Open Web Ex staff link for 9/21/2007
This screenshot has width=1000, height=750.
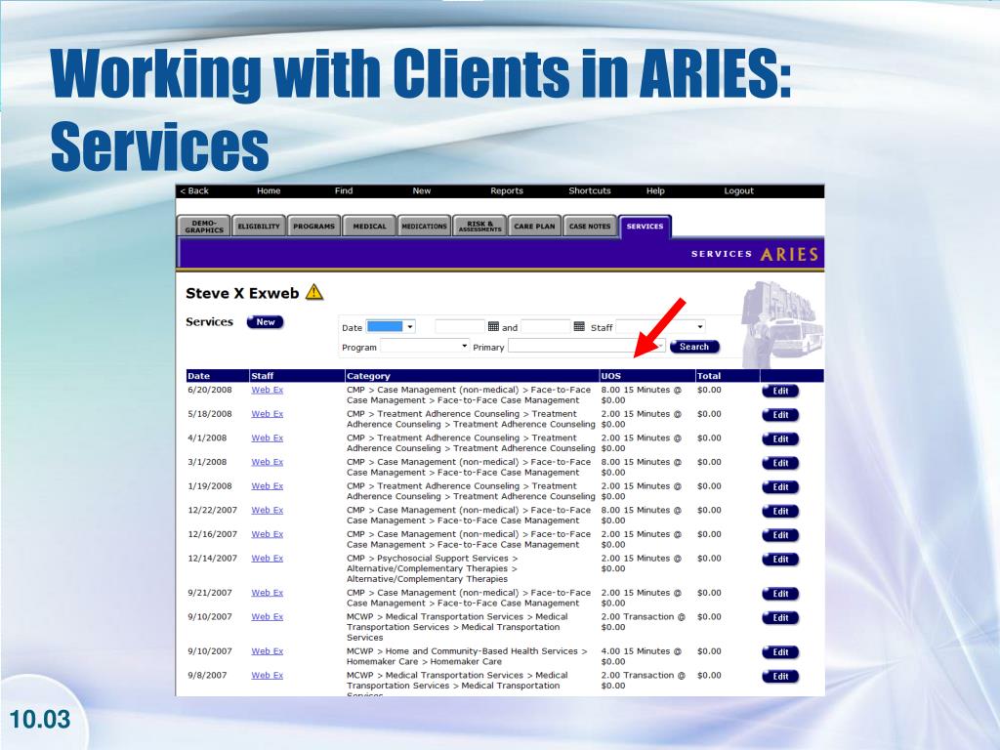coord(268,593)
